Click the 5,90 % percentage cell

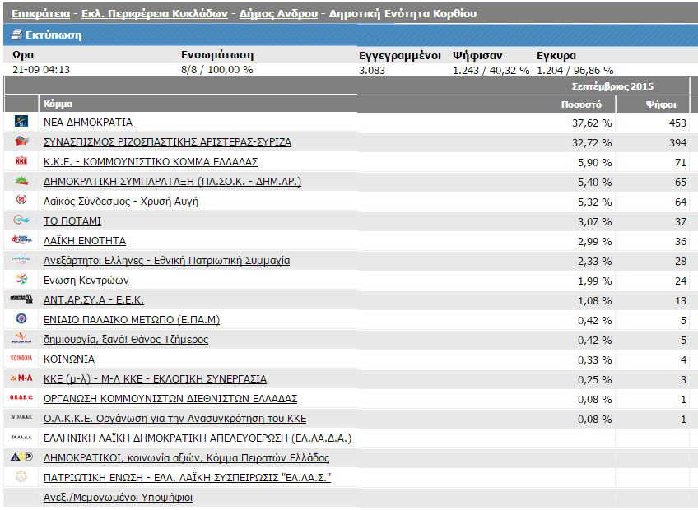[595, 162]
